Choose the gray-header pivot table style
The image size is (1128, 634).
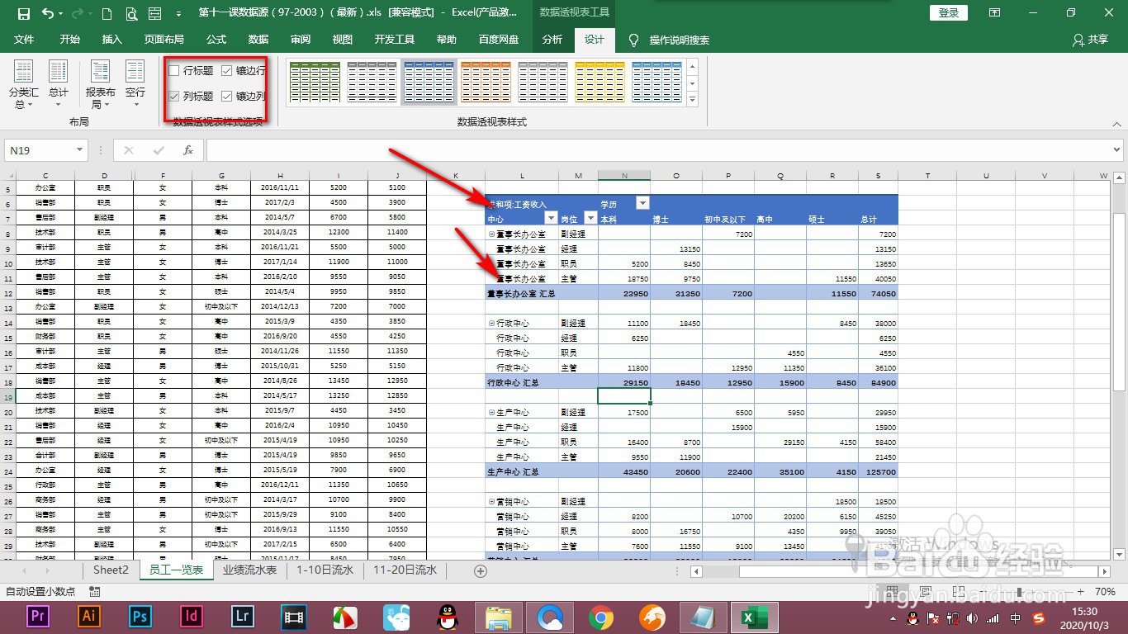click(372, 83)
